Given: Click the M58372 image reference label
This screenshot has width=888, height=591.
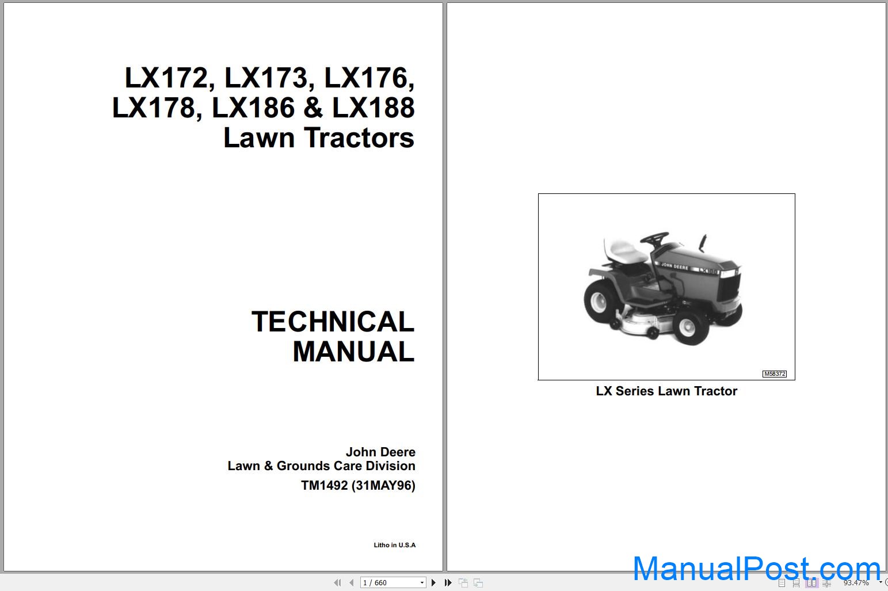Looking at the screenshot, I should pos(775,374).
